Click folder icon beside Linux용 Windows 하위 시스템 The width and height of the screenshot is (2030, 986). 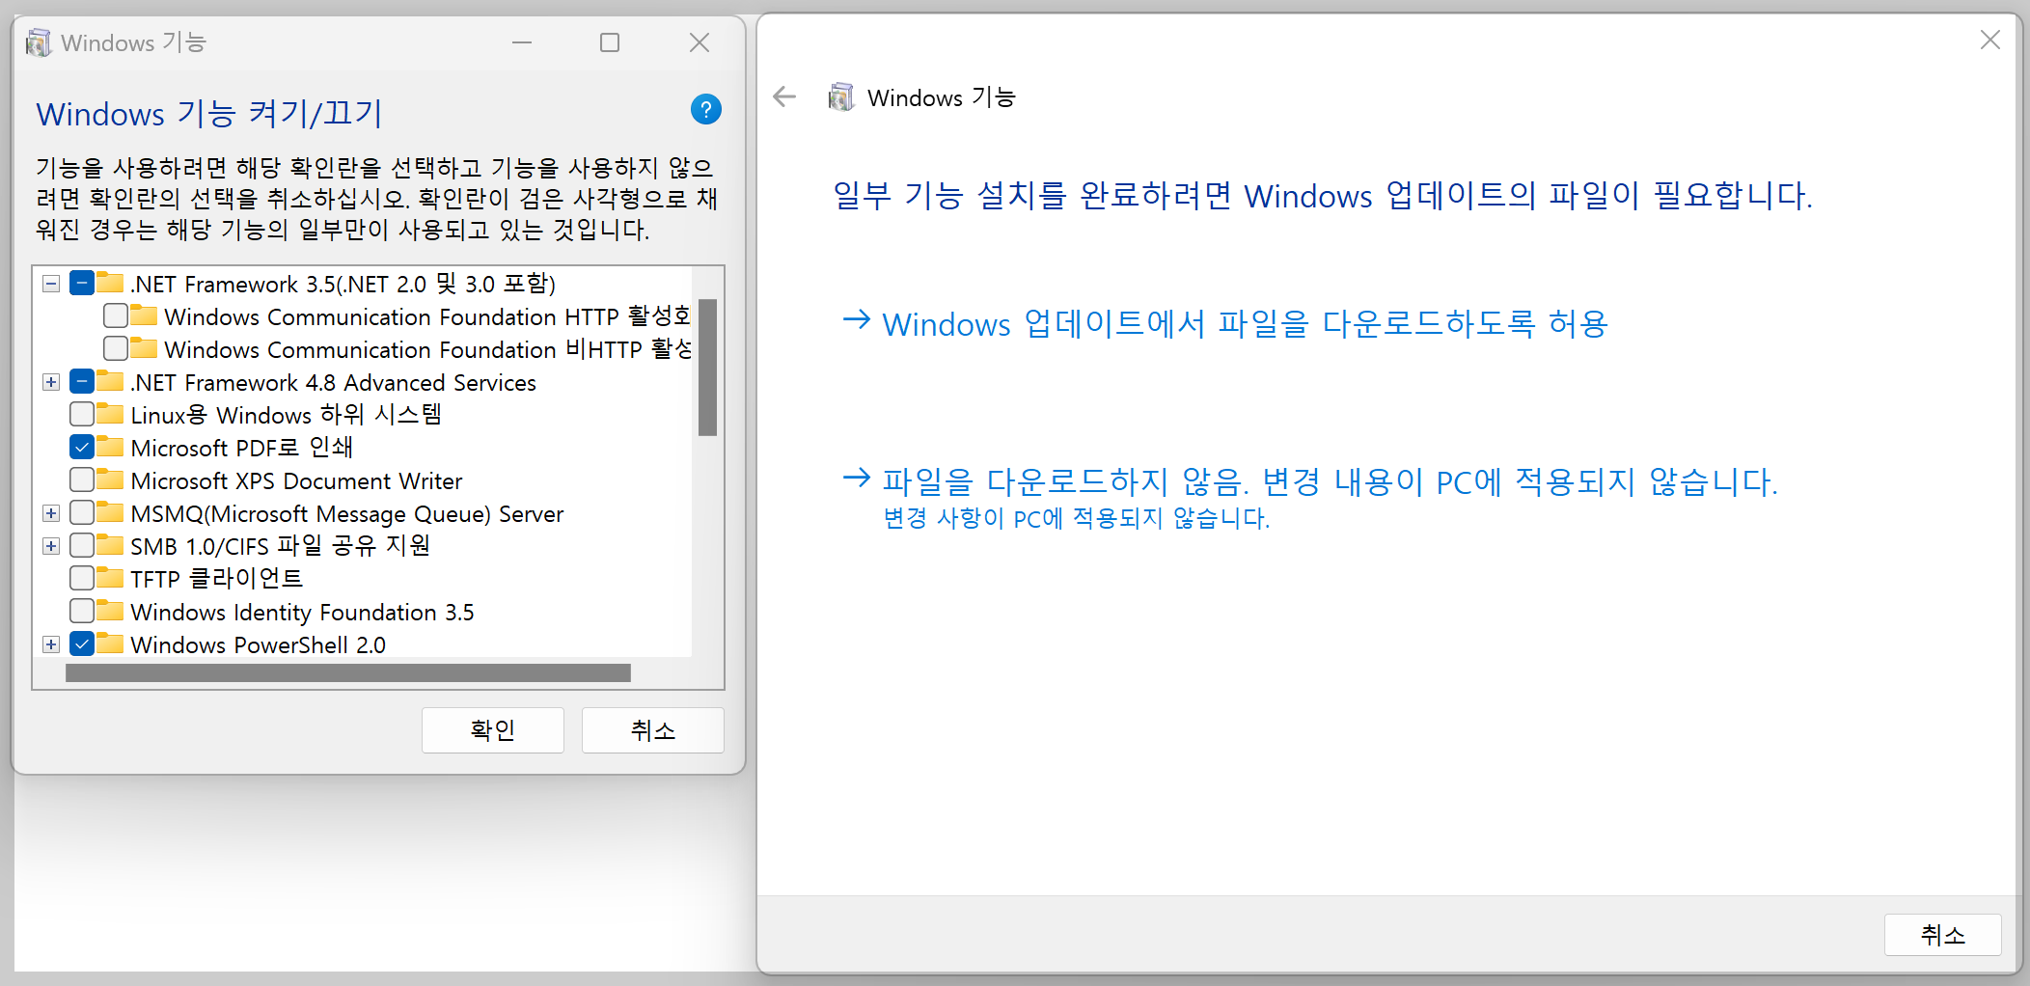coord(110,415)
